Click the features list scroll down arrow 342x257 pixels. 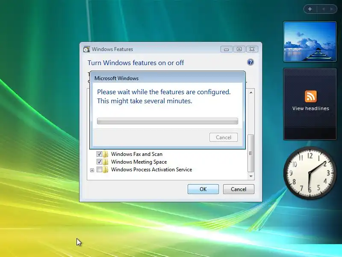point(251,176)
